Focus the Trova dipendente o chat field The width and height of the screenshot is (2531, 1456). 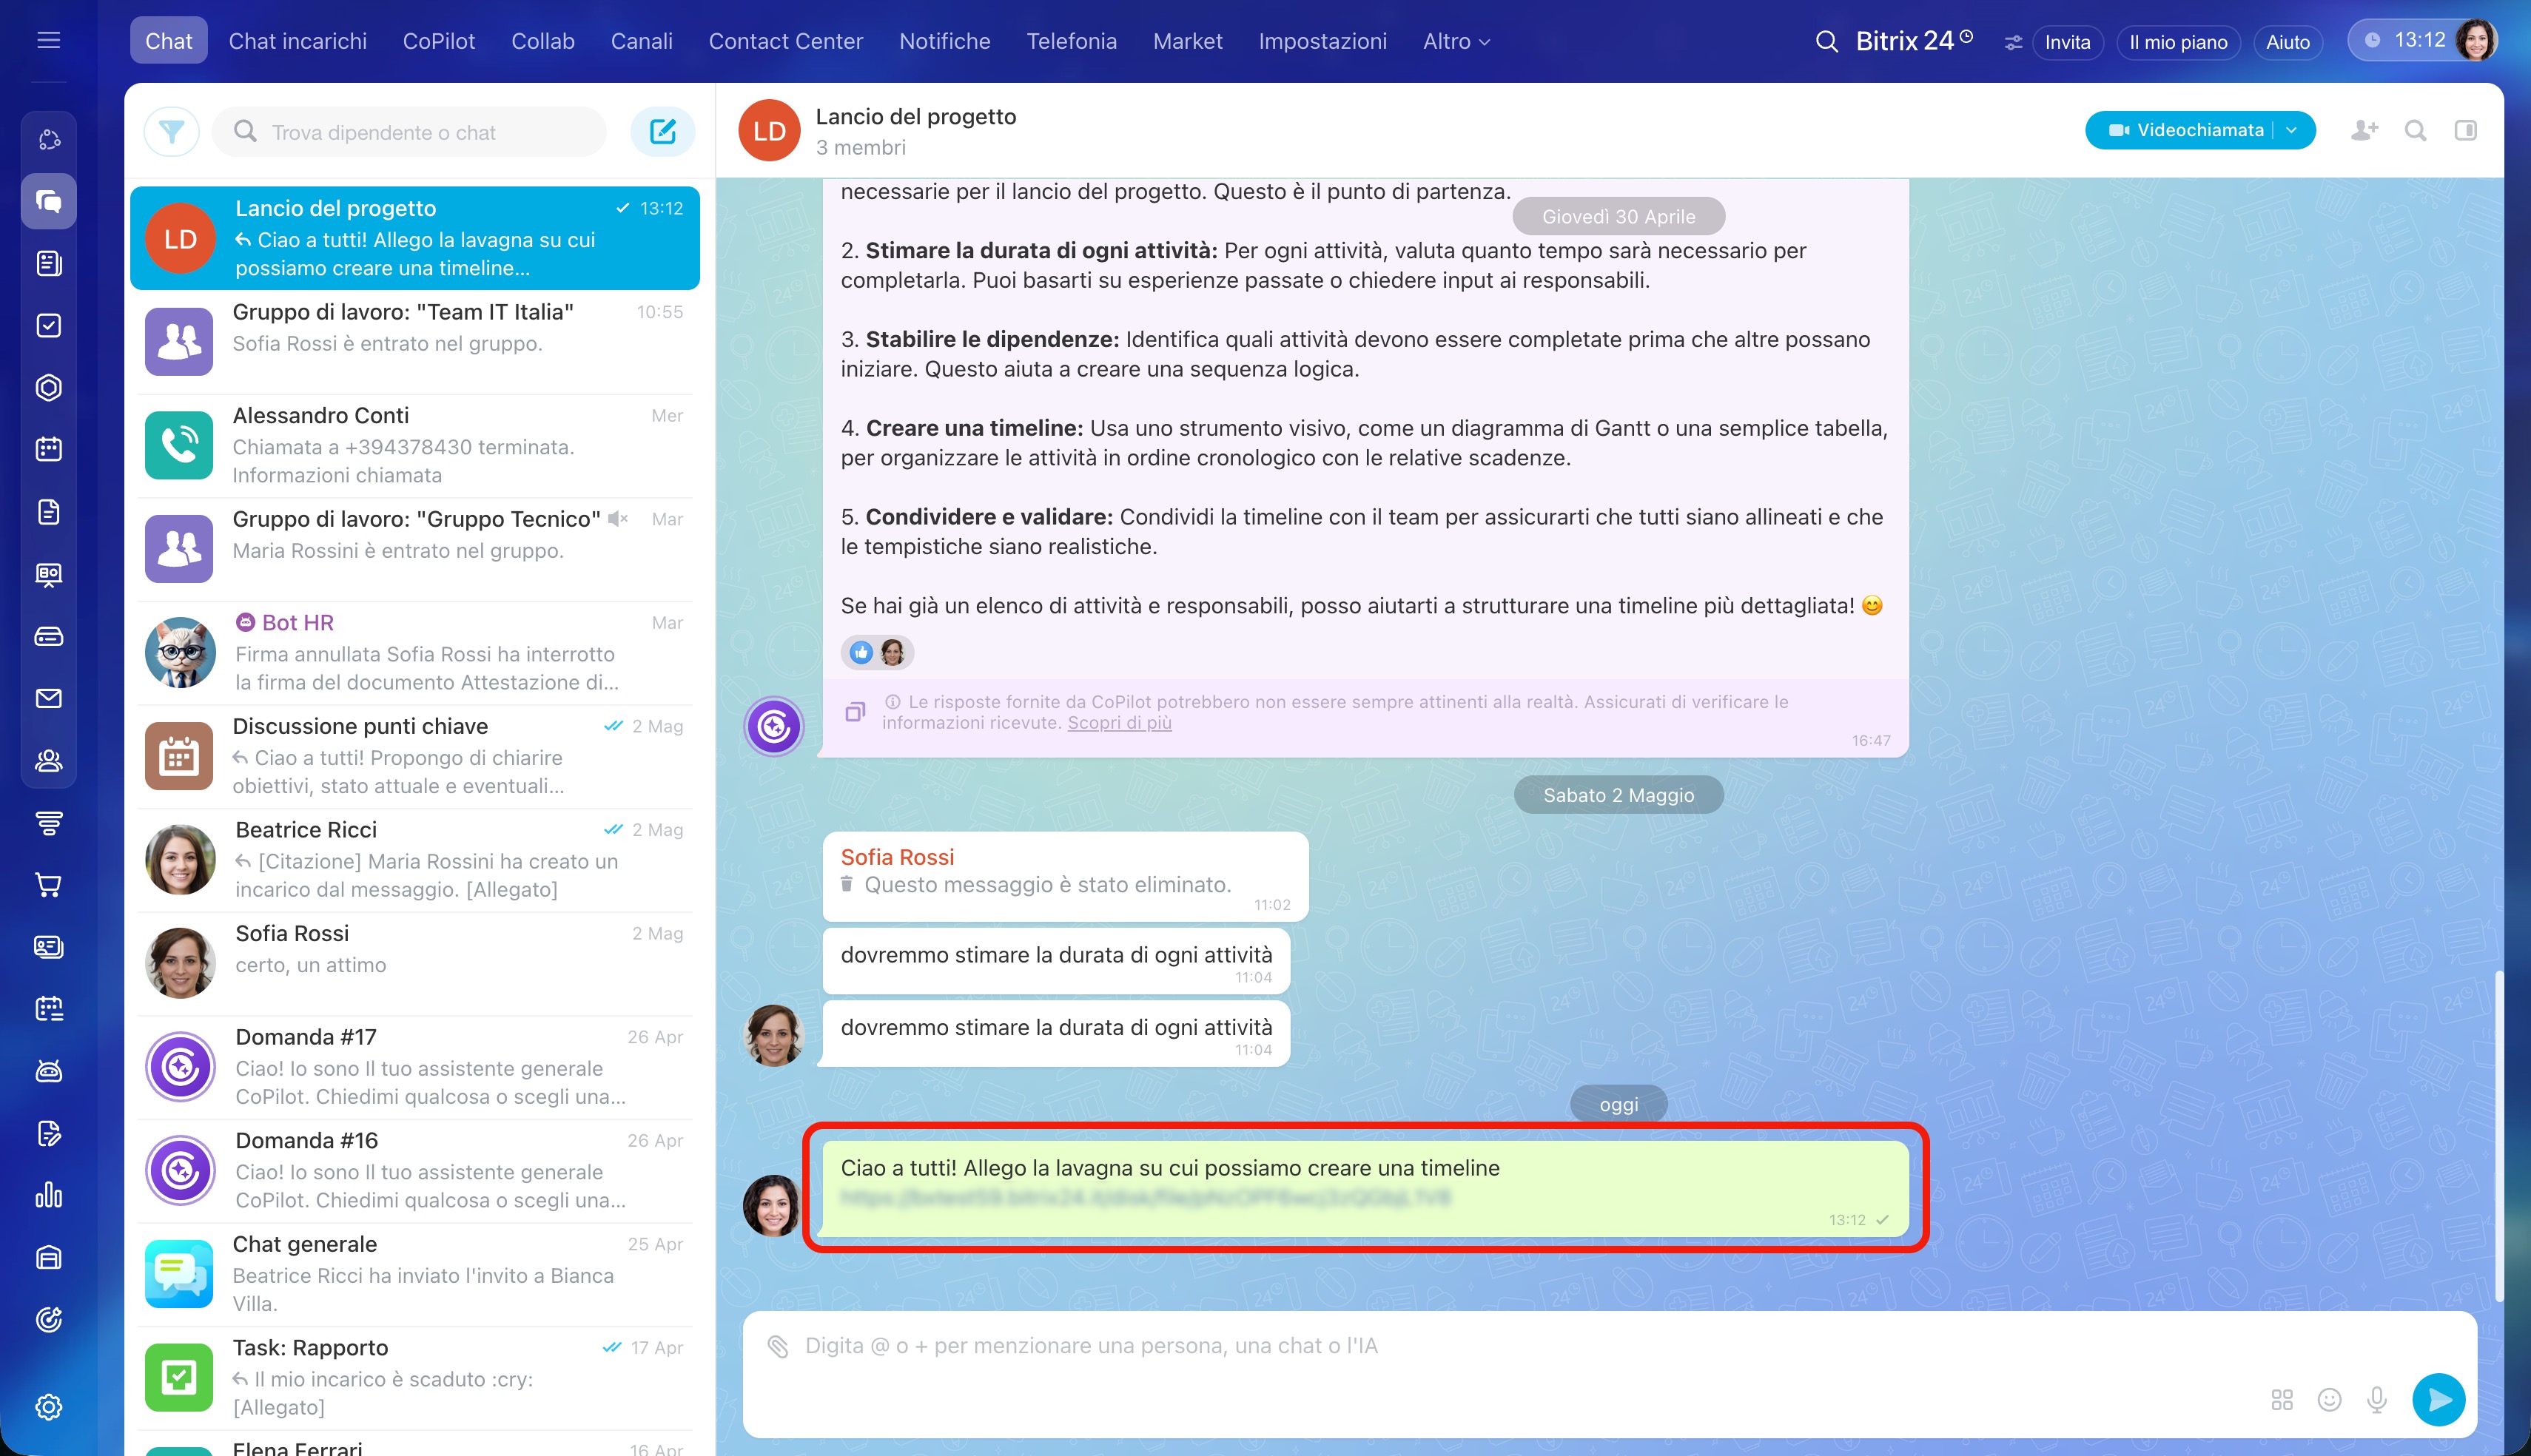coord(410,132)
